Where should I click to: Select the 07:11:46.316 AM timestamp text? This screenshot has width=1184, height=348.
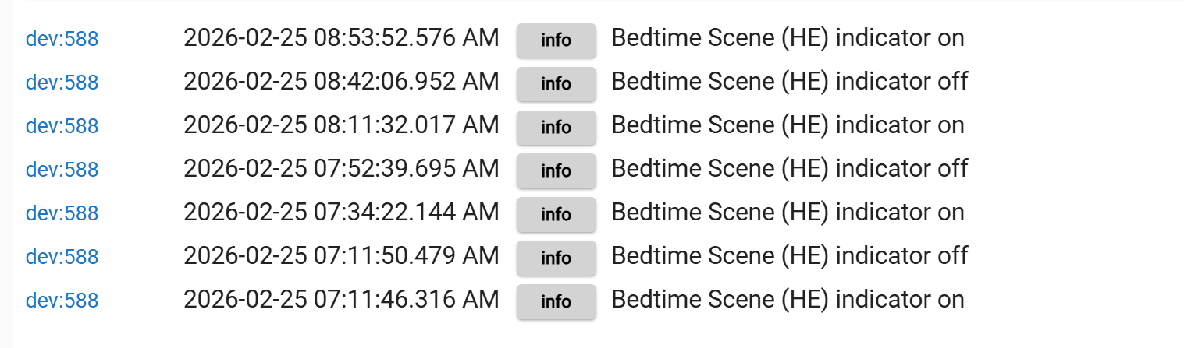click(x=340, y=300)
